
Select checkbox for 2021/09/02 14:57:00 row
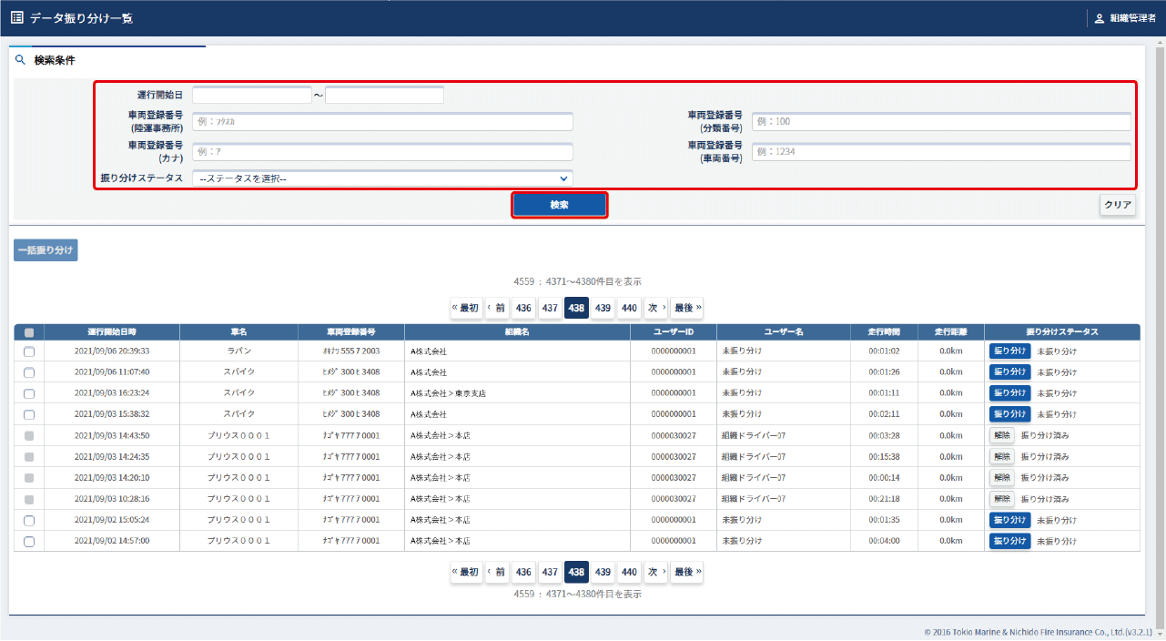pyautogui.click(x=29, y=542)
